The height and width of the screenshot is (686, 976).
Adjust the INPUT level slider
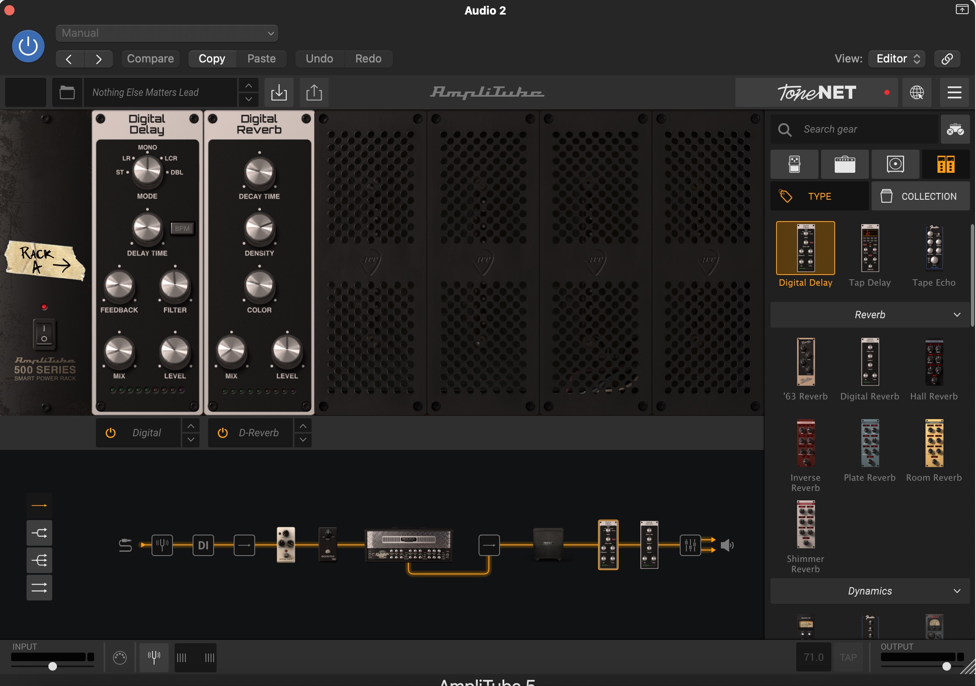[x=52, y=666]
